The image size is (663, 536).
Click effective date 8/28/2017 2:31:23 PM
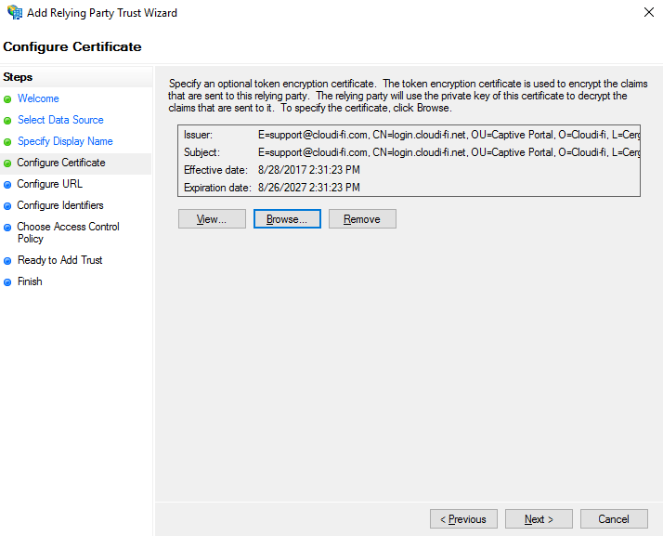click(309, 170)
